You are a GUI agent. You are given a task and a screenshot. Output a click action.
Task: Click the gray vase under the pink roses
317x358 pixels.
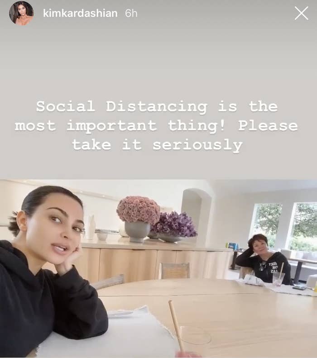(x=137, y=231)
